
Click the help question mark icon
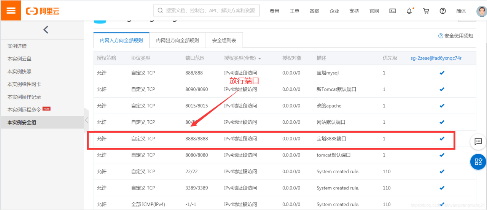[x=442, y=11]
